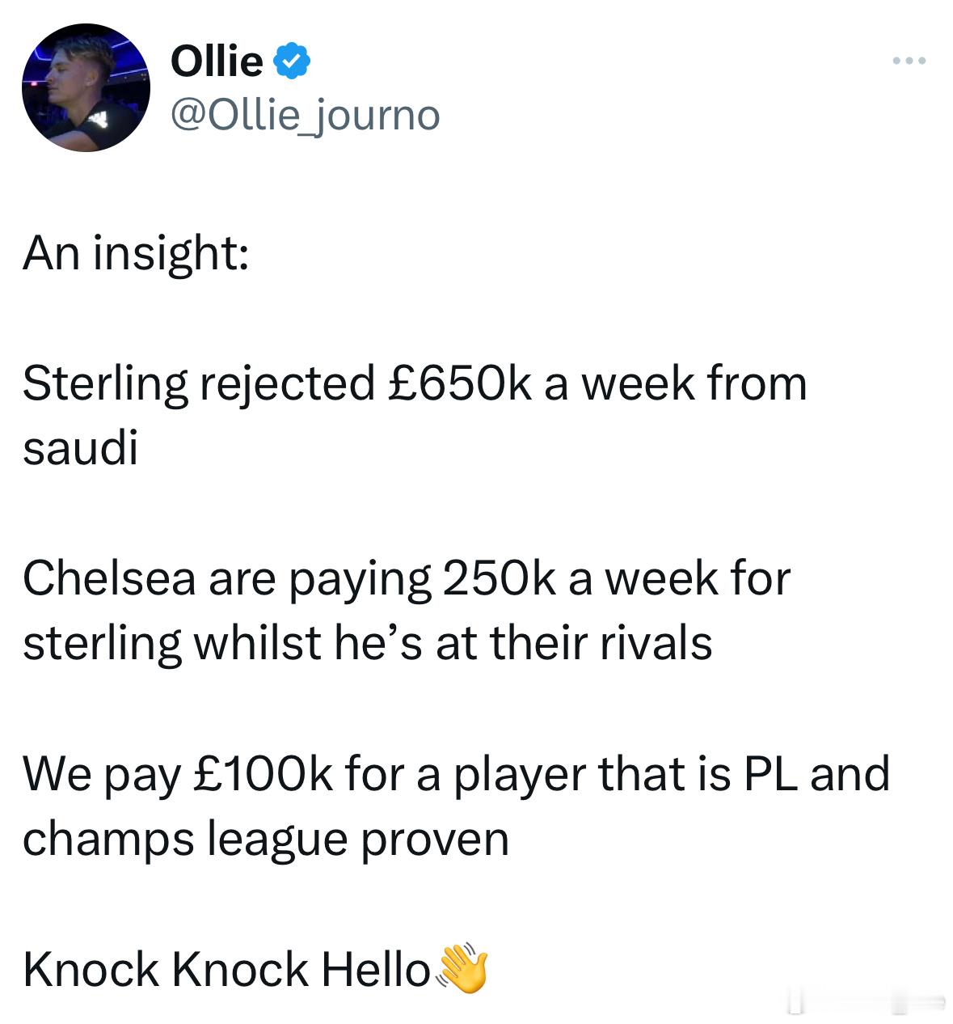The height and width of the screenshot is (1024, 953).
Task: Click the word "Hello" before the emoji
Action: click(376, 969)
